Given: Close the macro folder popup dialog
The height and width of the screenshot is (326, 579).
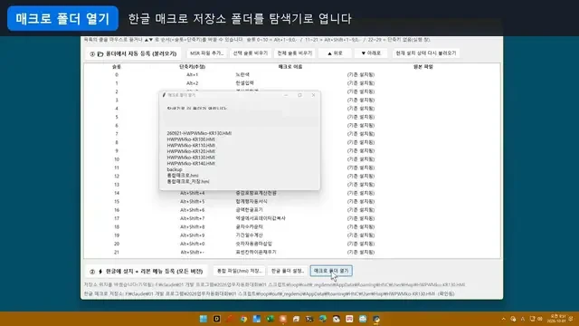Looking at the screenshot, I should click(314, 95).
